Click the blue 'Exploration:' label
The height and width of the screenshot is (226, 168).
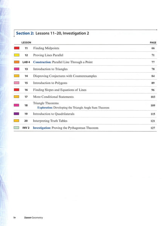coord(45,108)
